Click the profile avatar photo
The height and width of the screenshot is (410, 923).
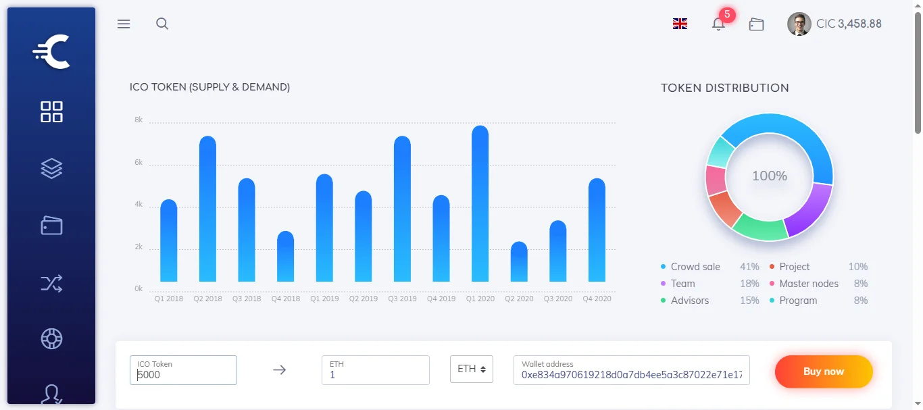tap(799, 24)
